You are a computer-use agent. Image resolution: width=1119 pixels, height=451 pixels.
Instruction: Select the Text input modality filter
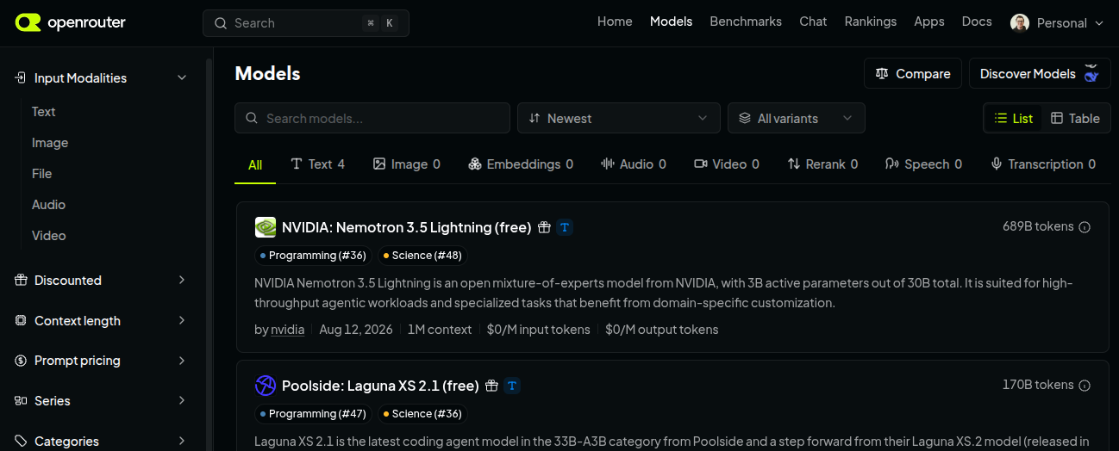coord(44,112)
